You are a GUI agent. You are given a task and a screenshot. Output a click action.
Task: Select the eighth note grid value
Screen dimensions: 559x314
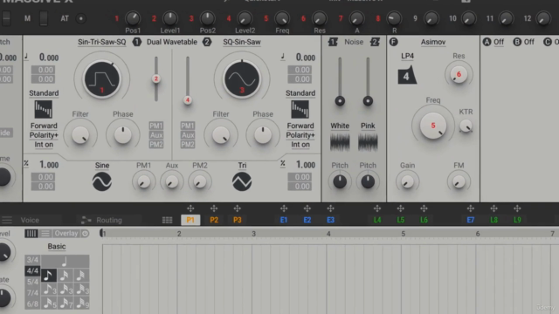coord(49,276)
